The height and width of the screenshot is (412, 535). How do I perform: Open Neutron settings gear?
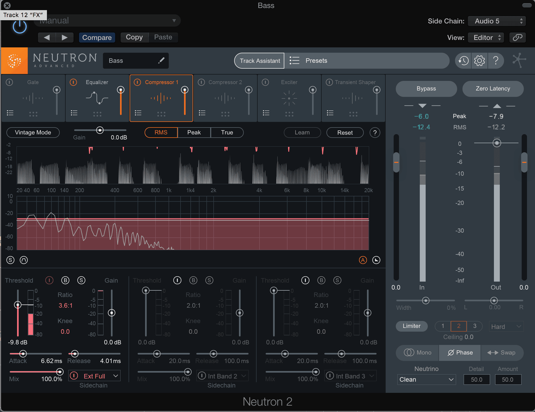[479, 61]
